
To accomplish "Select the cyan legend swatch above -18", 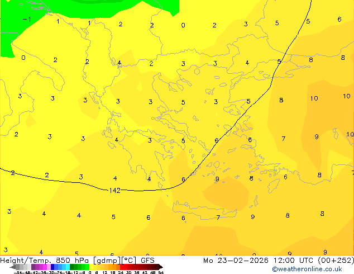I will pos(68,267).
